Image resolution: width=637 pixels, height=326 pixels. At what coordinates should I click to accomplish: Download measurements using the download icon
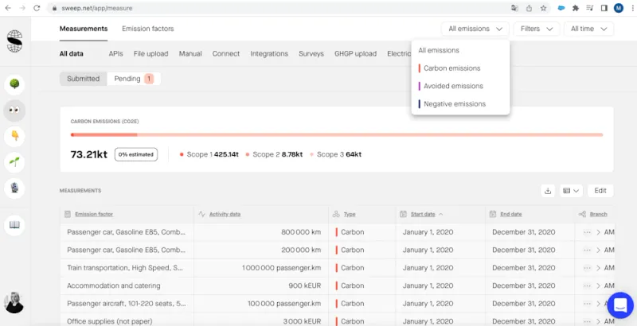pos(547,191)
